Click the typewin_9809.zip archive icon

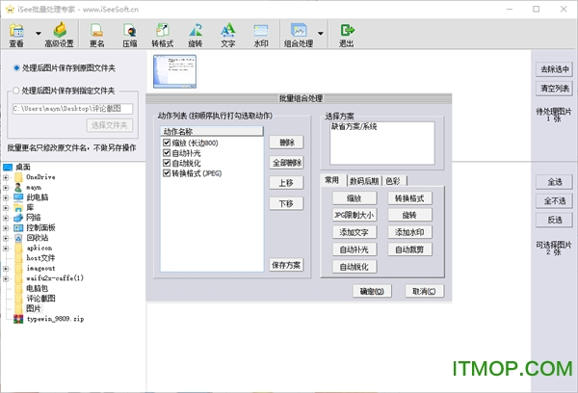coord(18,319)
